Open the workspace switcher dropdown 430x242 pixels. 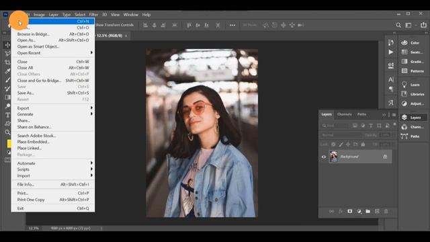tap(408, 25)
